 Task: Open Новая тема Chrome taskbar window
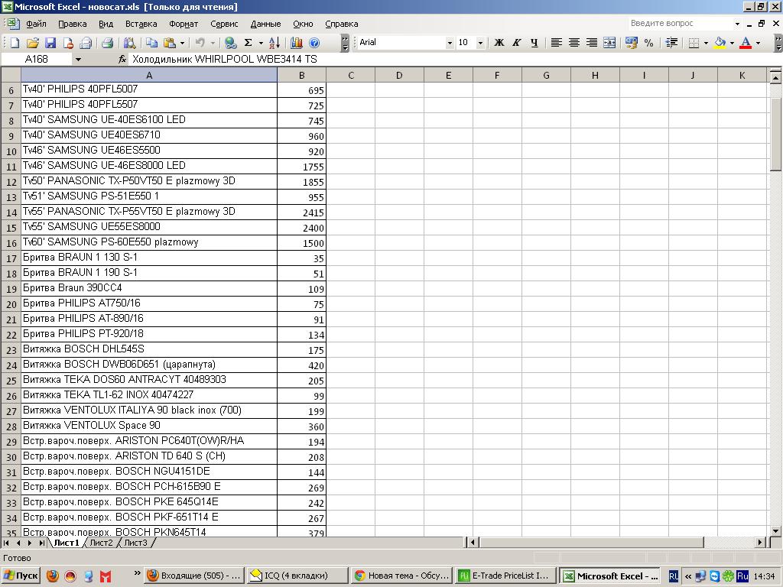click(402, 576)
